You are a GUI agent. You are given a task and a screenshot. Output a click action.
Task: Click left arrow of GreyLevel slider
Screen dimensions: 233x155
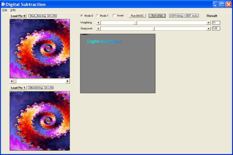[98, 29]
